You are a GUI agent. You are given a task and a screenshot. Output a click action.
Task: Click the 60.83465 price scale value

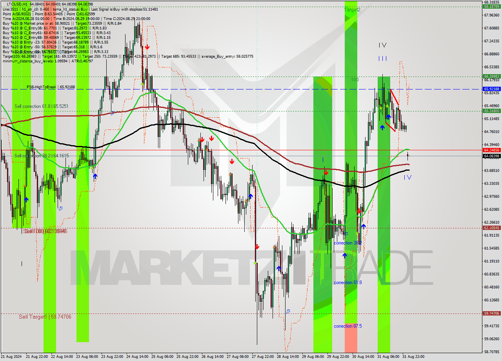coord(492,274)
